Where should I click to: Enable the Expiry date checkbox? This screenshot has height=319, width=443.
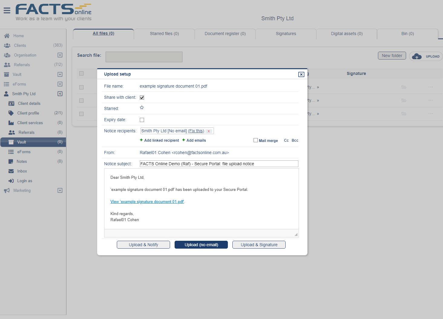tap(142, 120)
